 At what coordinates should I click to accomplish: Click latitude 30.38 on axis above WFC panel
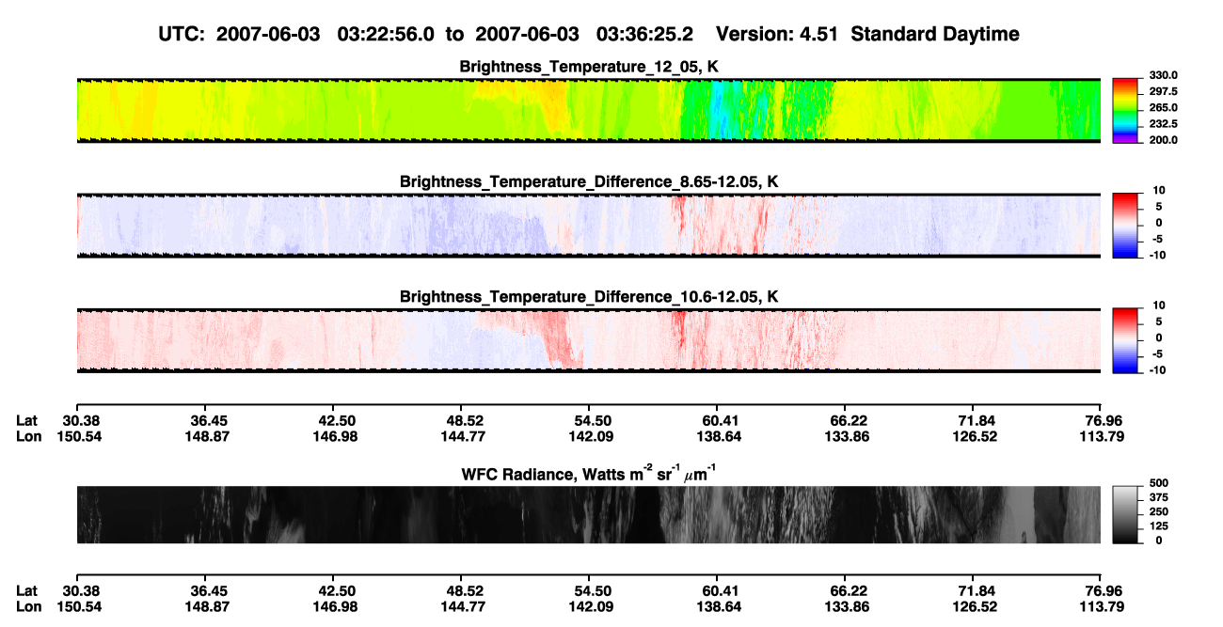[82, 421]
